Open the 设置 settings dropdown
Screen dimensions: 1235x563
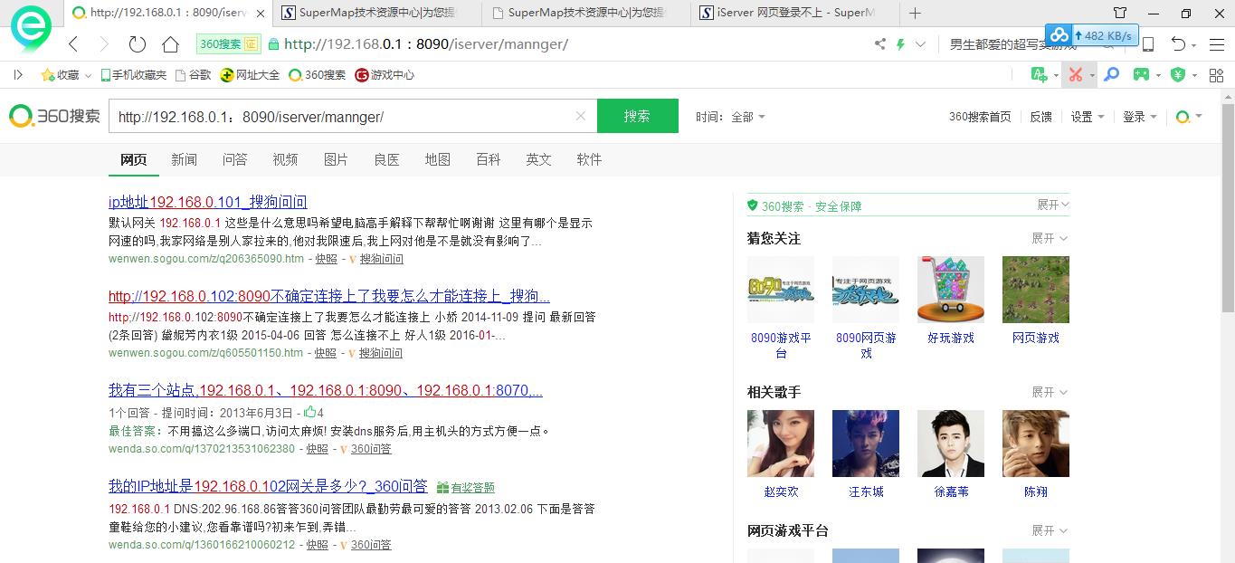[1087, 117]
